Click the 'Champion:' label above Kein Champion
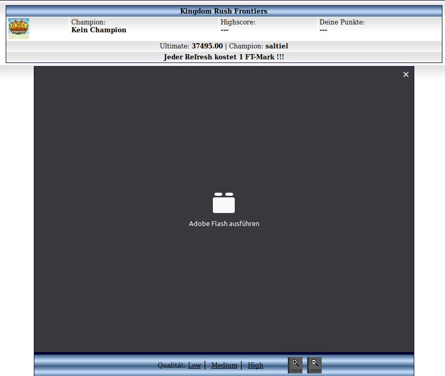 click(88, 22)
